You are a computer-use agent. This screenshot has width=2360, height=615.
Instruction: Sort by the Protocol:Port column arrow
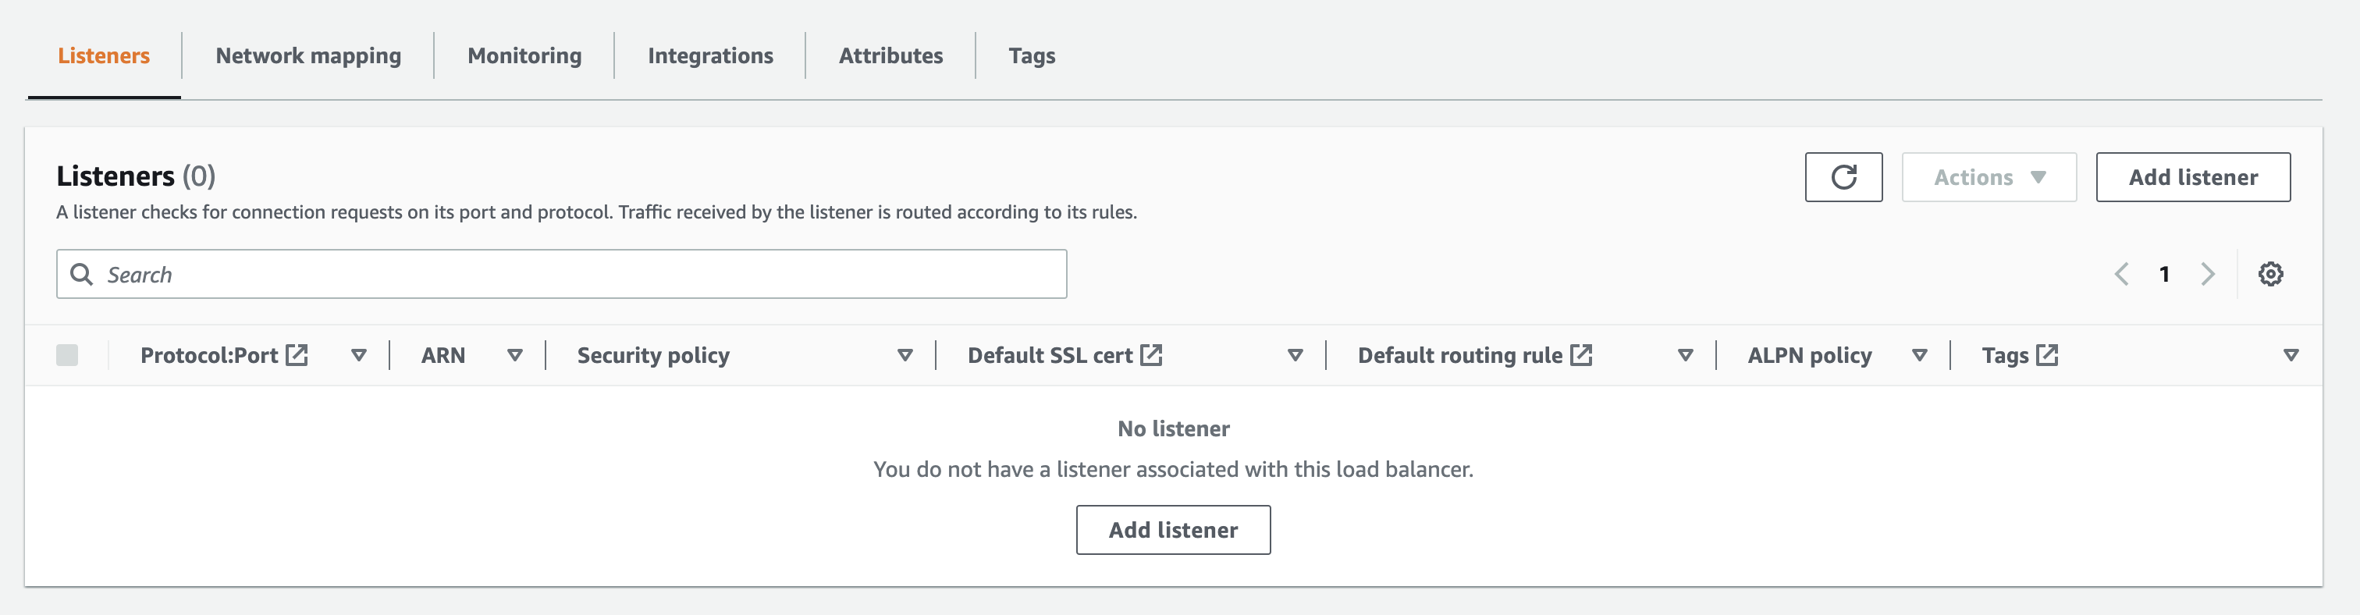(359, 354)
